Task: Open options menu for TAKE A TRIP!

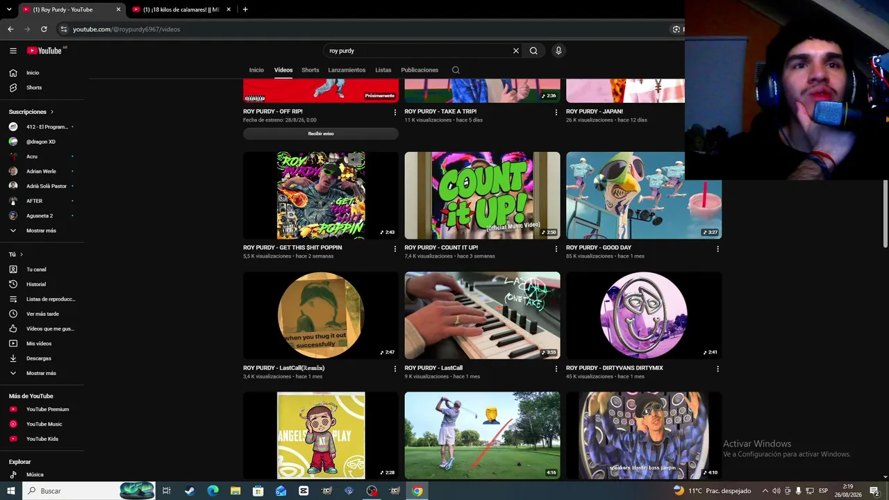Action: click(556, 112)
